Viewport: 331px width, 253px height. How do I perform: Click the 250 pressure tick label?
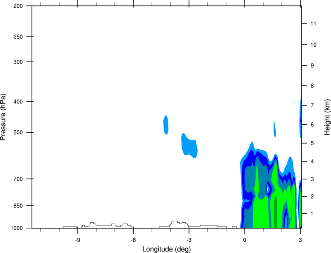click(x=18, y=37)
